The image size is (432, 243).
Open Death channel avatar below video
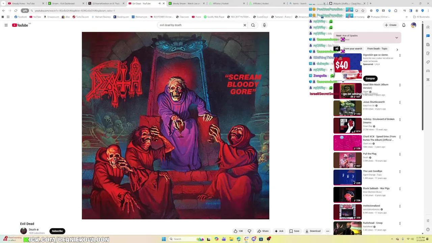pyautogui.click(x=24, y=231)
